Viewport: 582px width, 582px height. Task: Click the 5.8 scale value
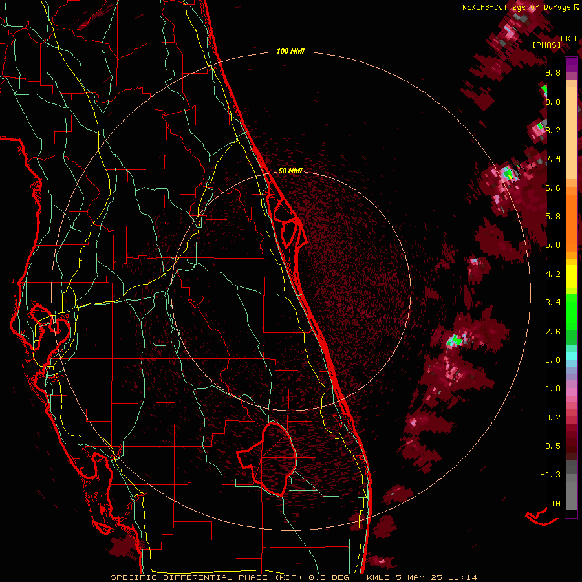pos(553,217)
